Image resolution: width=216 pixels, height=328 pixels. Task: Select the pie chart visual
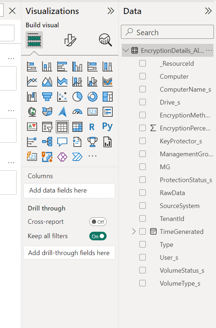[x=77, y=96]
